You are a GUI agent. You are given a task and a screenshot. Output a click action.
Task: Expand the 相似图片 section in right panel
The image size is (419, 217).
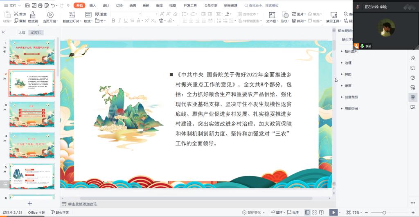pyautogui.click(x=350, y=51)
